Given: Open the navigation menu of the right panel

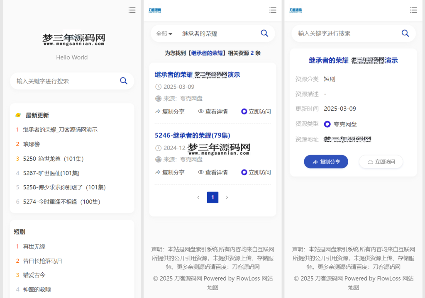Looking at the screenshot, I should (413, 10).
